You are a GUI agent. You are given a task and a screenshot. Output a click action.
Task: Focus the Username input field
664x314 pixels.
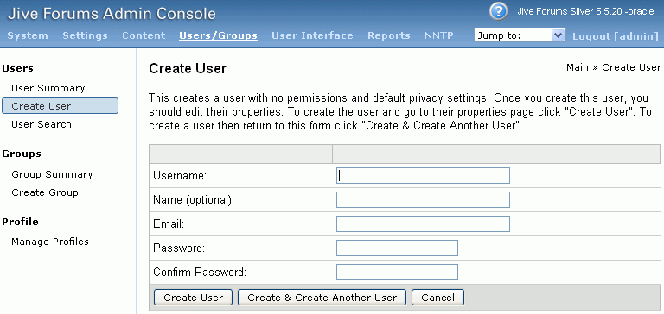(423, 175)
